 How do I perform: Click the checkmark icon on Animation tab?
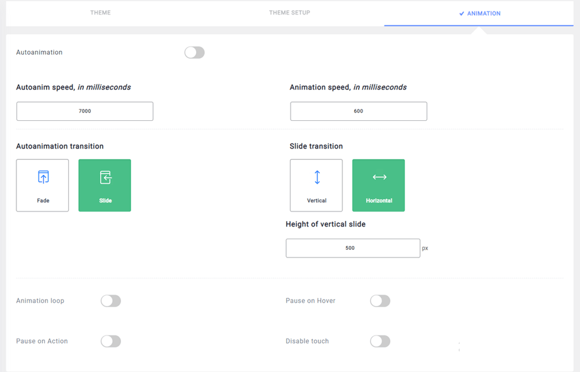pos(461,13)
